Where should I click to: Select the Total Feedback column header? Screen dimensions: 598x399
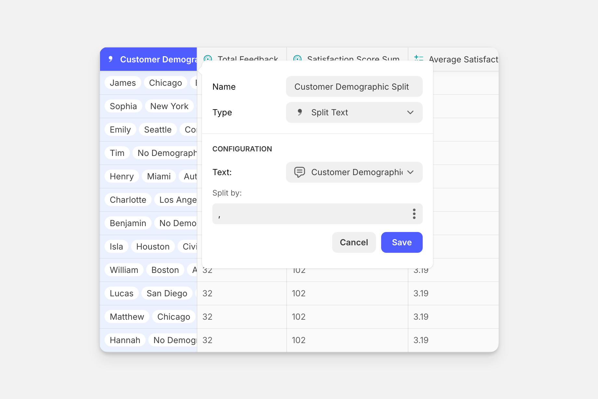tap(242, 54)
